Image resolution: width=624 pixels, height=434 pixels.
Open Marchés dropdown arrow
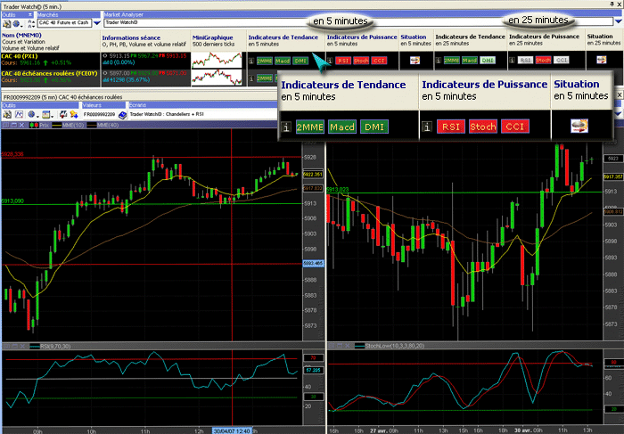pos(96,23)
